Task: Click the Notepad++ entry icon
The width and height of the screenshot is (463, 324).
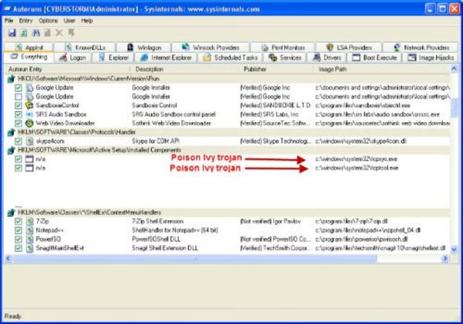Action: [29, 230]
